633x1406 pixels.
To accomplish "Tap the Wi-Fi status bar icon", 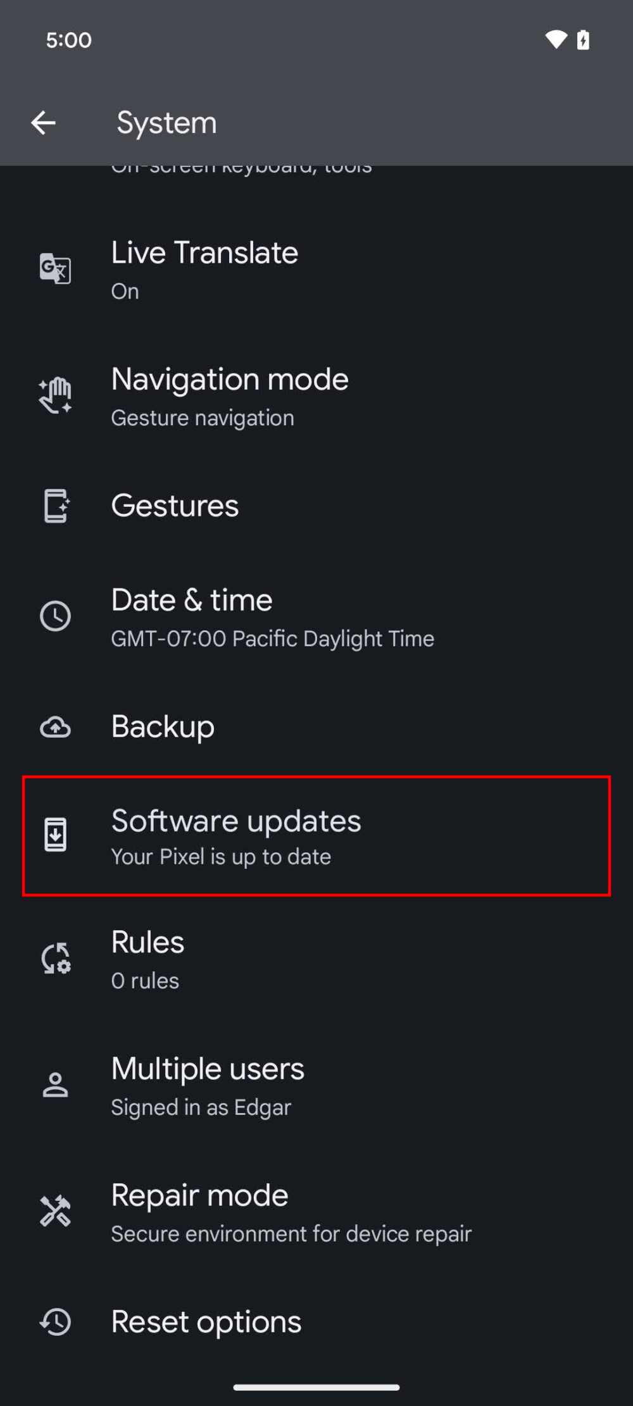I will [x=556, y=40].
